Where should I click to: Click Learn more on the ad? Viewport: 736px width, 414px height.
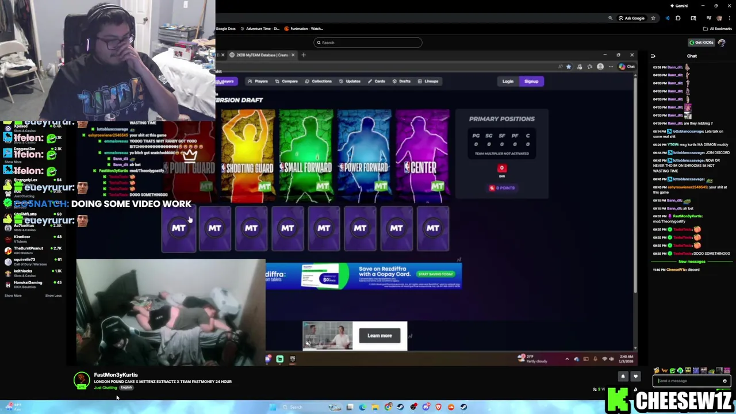[x=379, y=336]
